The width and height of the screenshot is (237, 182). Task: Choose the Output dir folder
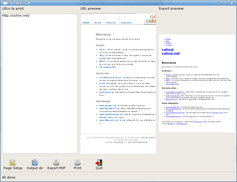pyautogui.click(x=35, y=165)
